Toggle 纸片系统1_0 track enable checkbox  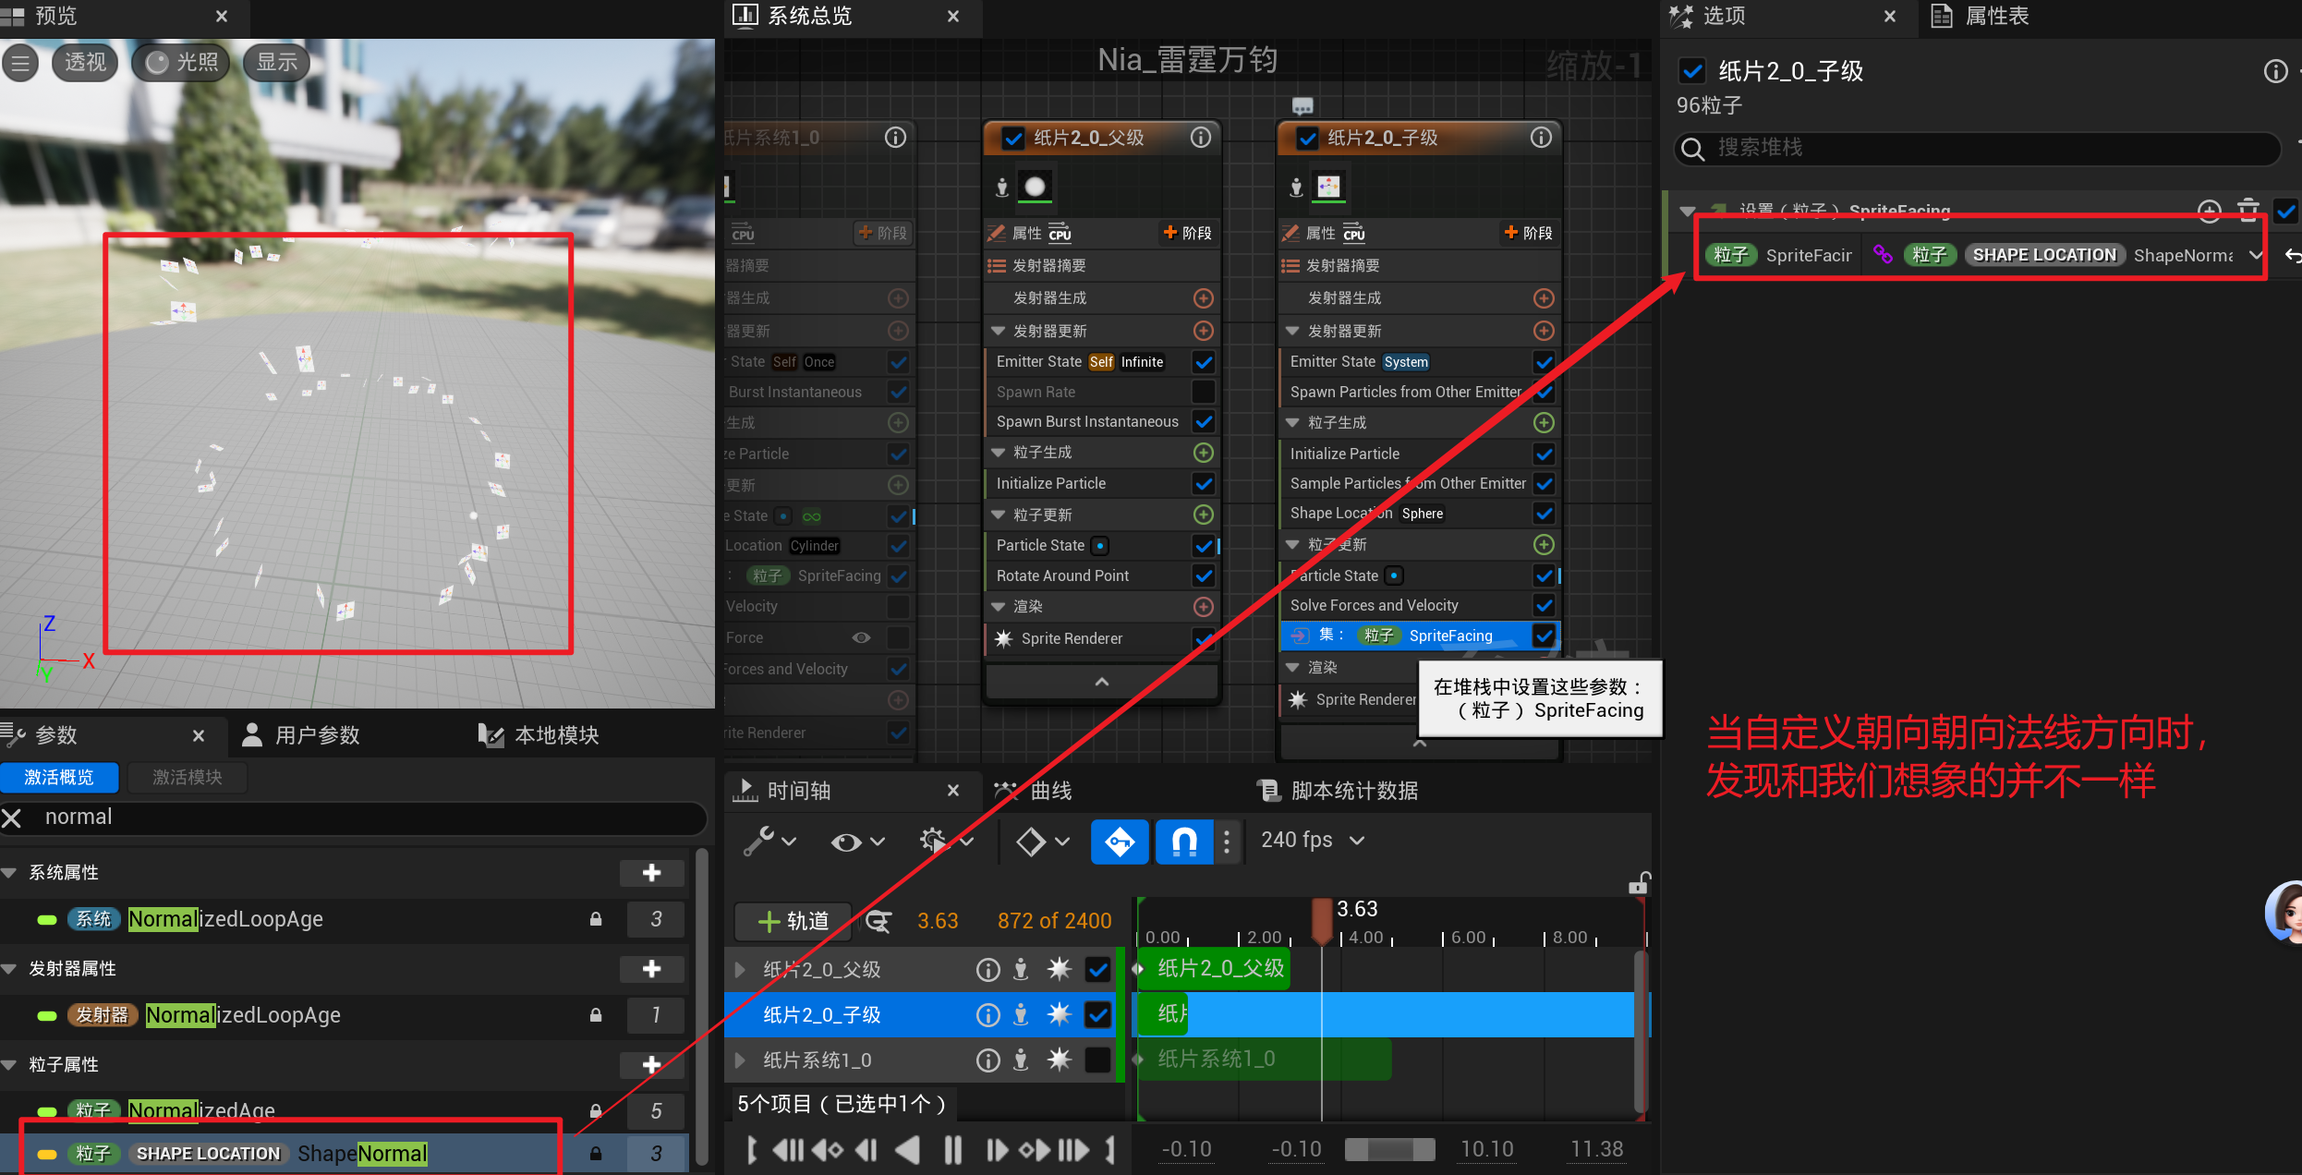1097,1060
